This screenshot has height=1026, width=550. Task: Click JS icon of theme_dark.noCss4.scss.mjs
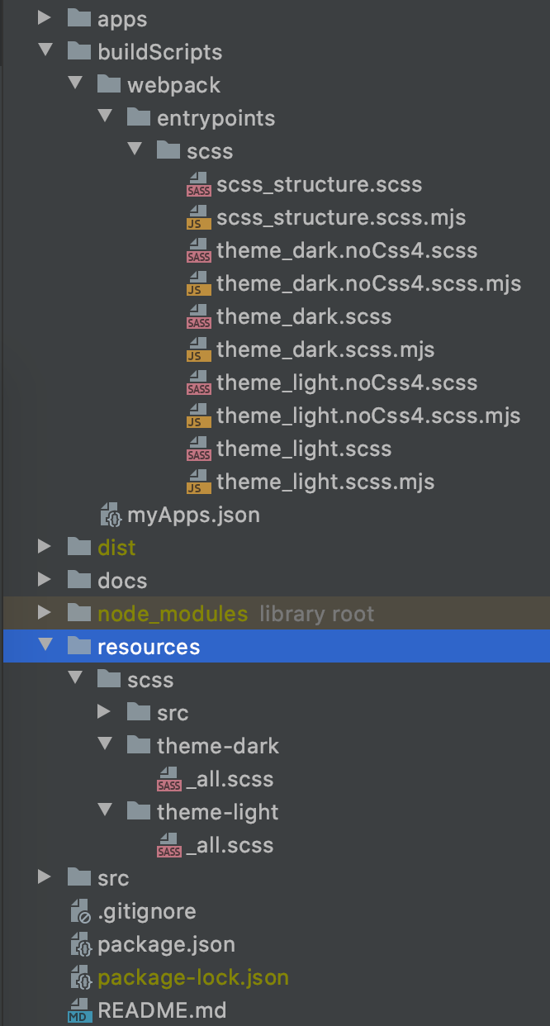[x=198, y=283]
